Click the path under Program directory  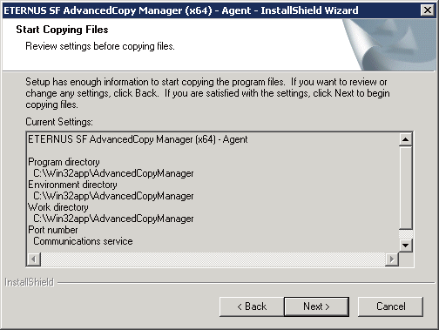113,173
